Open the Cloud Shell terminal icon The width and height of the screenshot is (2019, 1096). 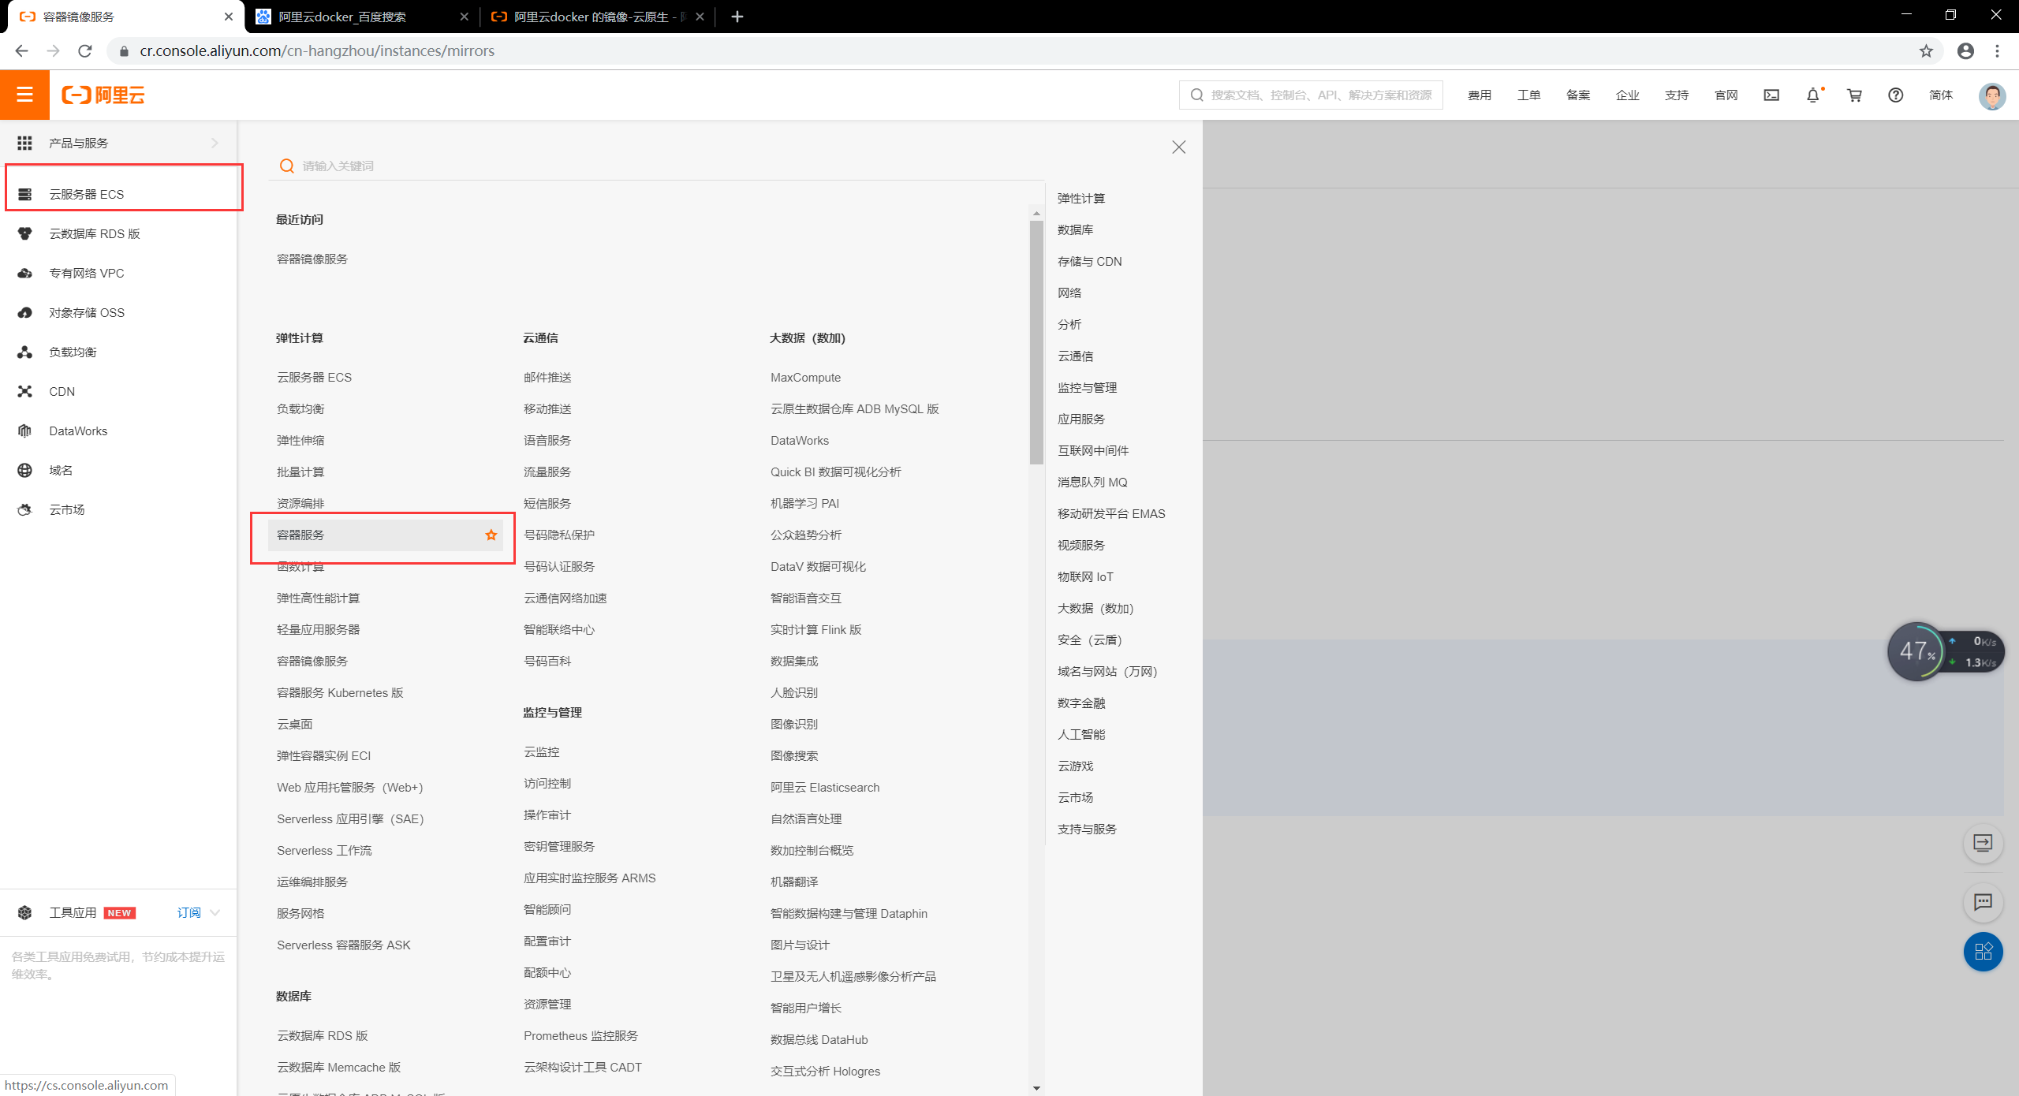[1771, 95]
